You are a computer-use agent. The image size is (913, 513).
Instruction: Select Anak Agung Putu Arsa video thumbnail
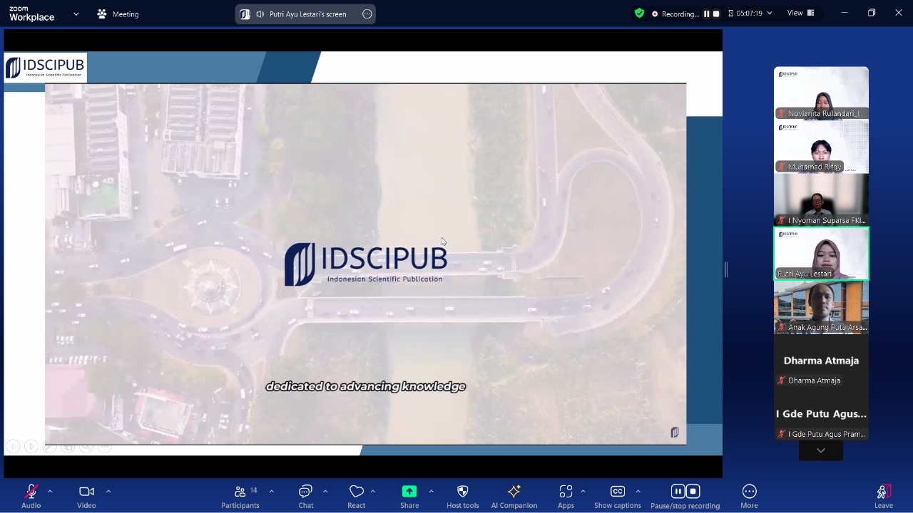(x=821, y=307)
